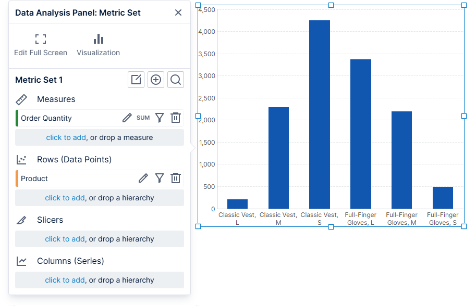Remove Order Quantity using its trash icon
The width and height of the screenshot is (476, 306).
[x=176, y=118]
